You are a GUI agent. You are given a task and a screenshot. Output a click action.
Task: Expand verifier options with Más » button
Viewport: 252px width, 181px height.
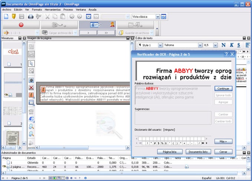[223, 141]
